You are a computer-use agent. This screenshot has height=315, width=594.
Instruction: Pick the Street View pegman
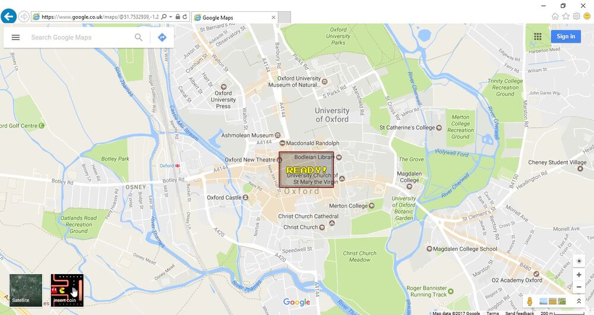(x=530, y=301)
